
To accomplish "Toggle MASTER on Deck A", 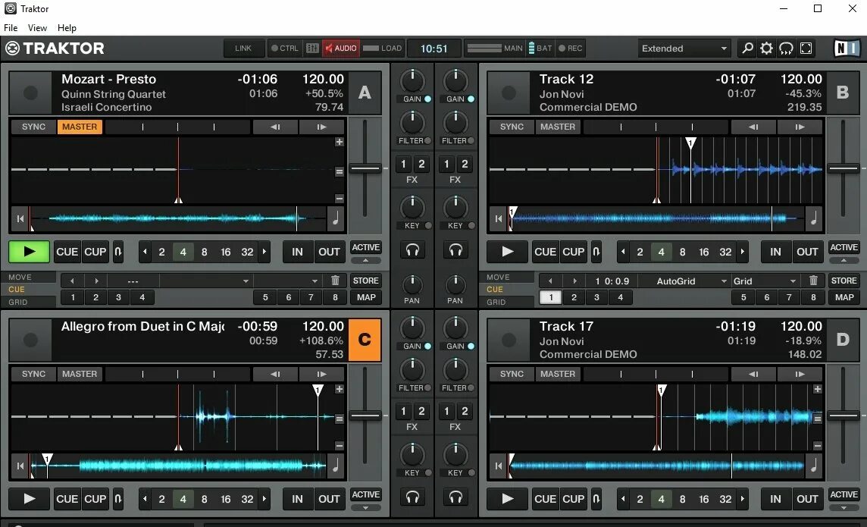I will click(79, 127).
